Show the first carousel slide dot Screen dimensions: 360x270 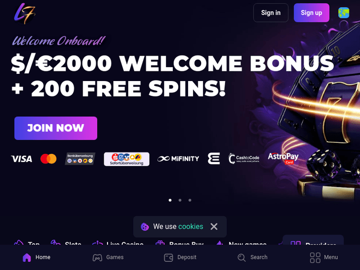point(170,200)
